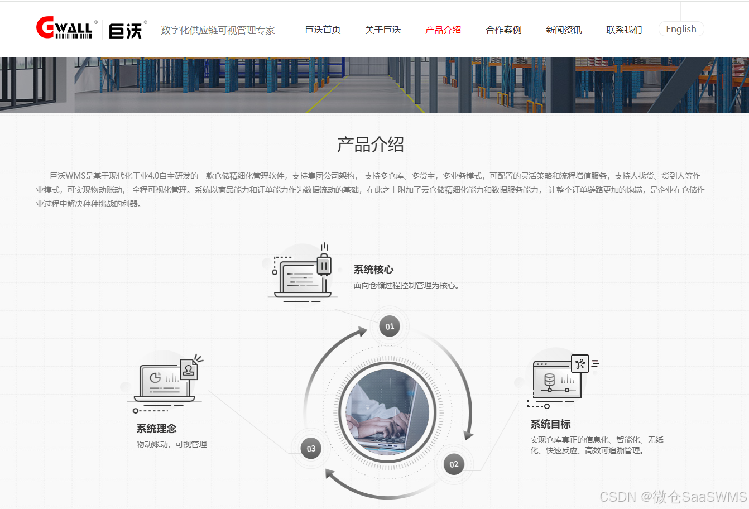Click the 产品介绍 page title
Image resolution: width=749 pixels, height=509 pixels.
point(371,145)
